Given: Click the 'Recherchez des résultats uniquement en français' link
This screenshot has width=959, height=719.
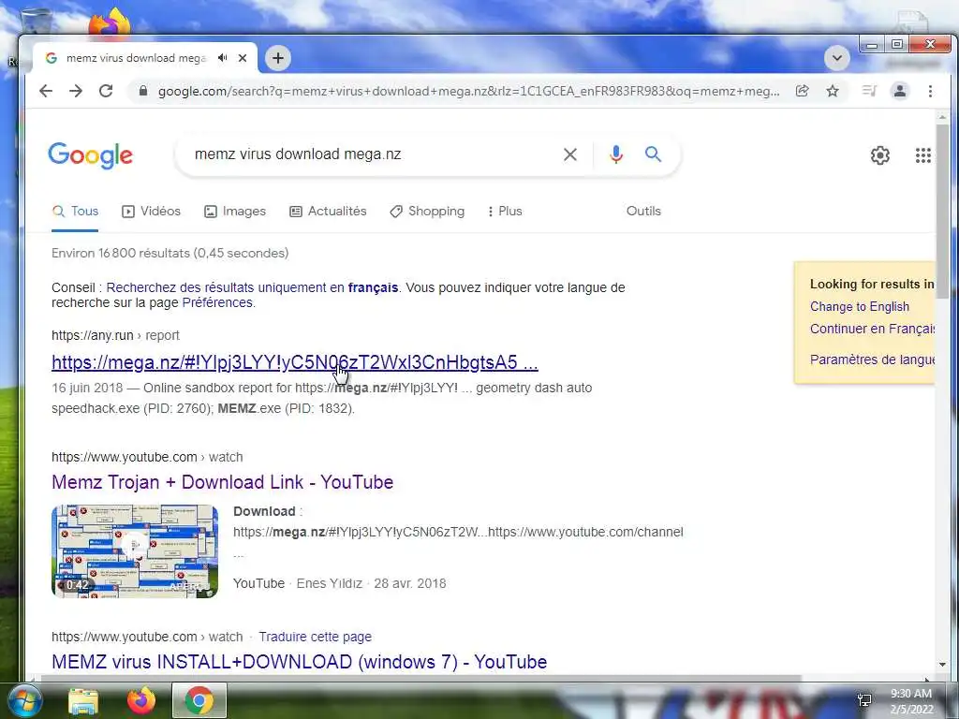Looking at the screenshot, I should [x=252, y=287].
